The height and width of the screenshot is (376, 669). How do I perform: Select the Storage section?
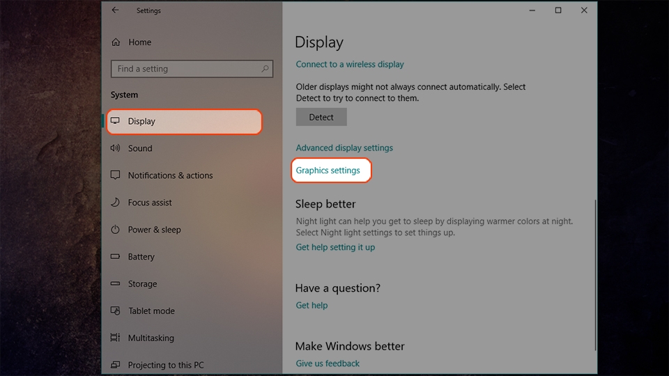click(x=142, y=284)
